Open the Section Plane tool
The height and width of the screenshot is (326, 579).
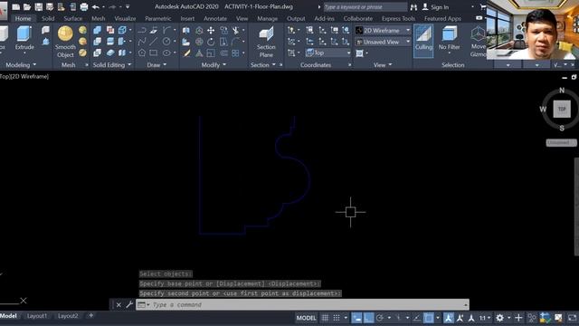[x=266, y=42]
